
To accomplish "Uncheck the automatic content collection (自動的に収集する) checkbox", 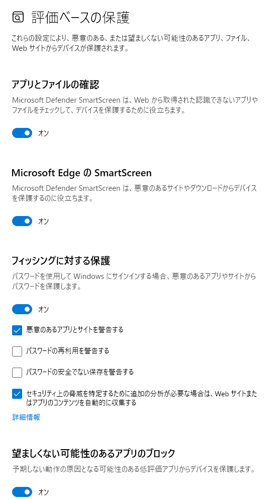I will [17, 394].
